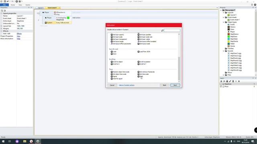The image size is (257, 144).
Task: Click the Player object icon in Projects tree
Action: [x=228, y=32]
